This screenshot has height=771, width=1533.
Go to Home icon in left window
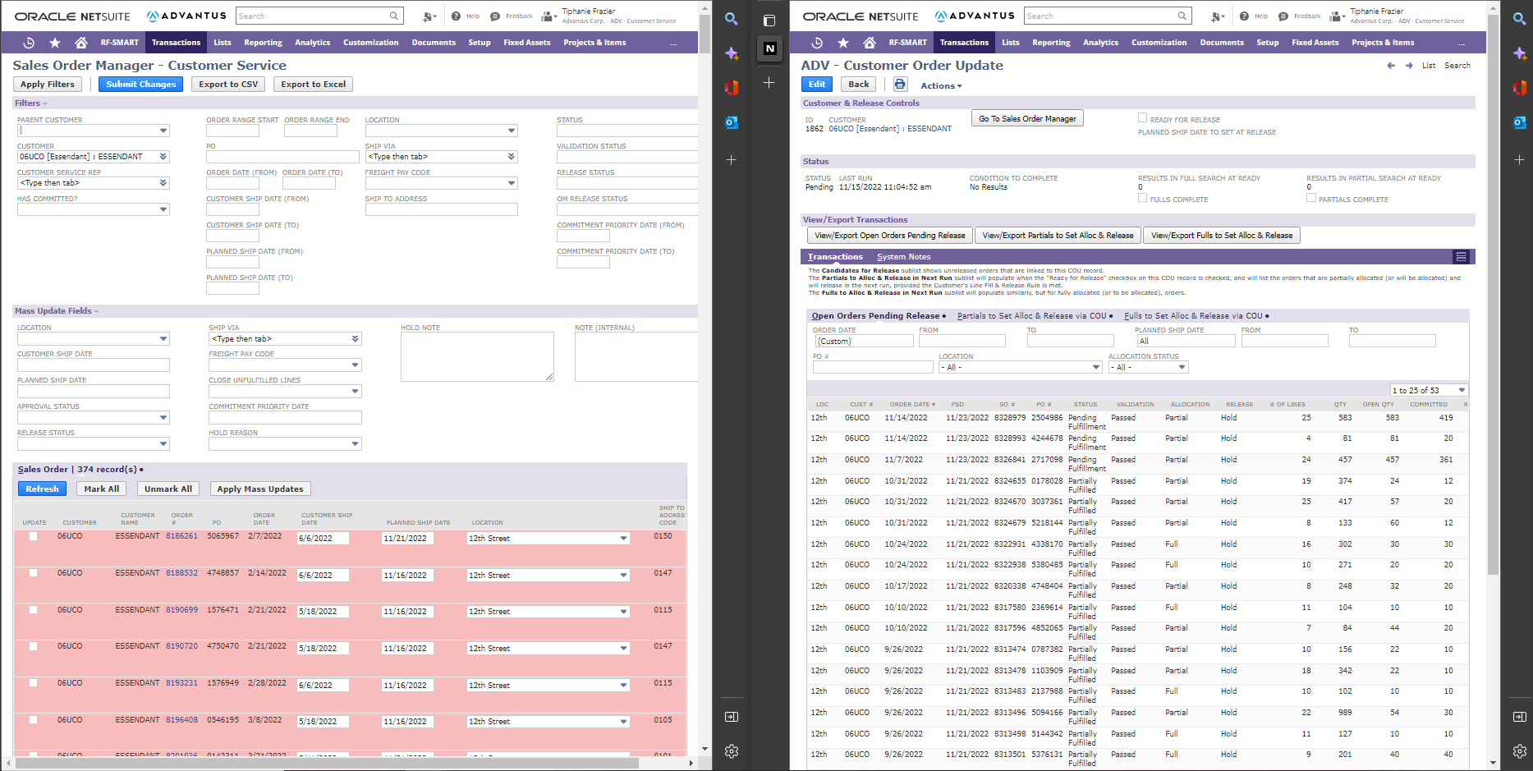pyautogui.click(x=80, y=43)
